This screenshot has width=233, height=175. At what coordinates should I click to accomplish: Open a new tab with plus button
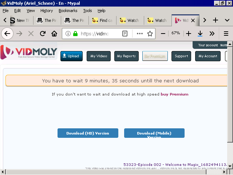click(215, 20)
